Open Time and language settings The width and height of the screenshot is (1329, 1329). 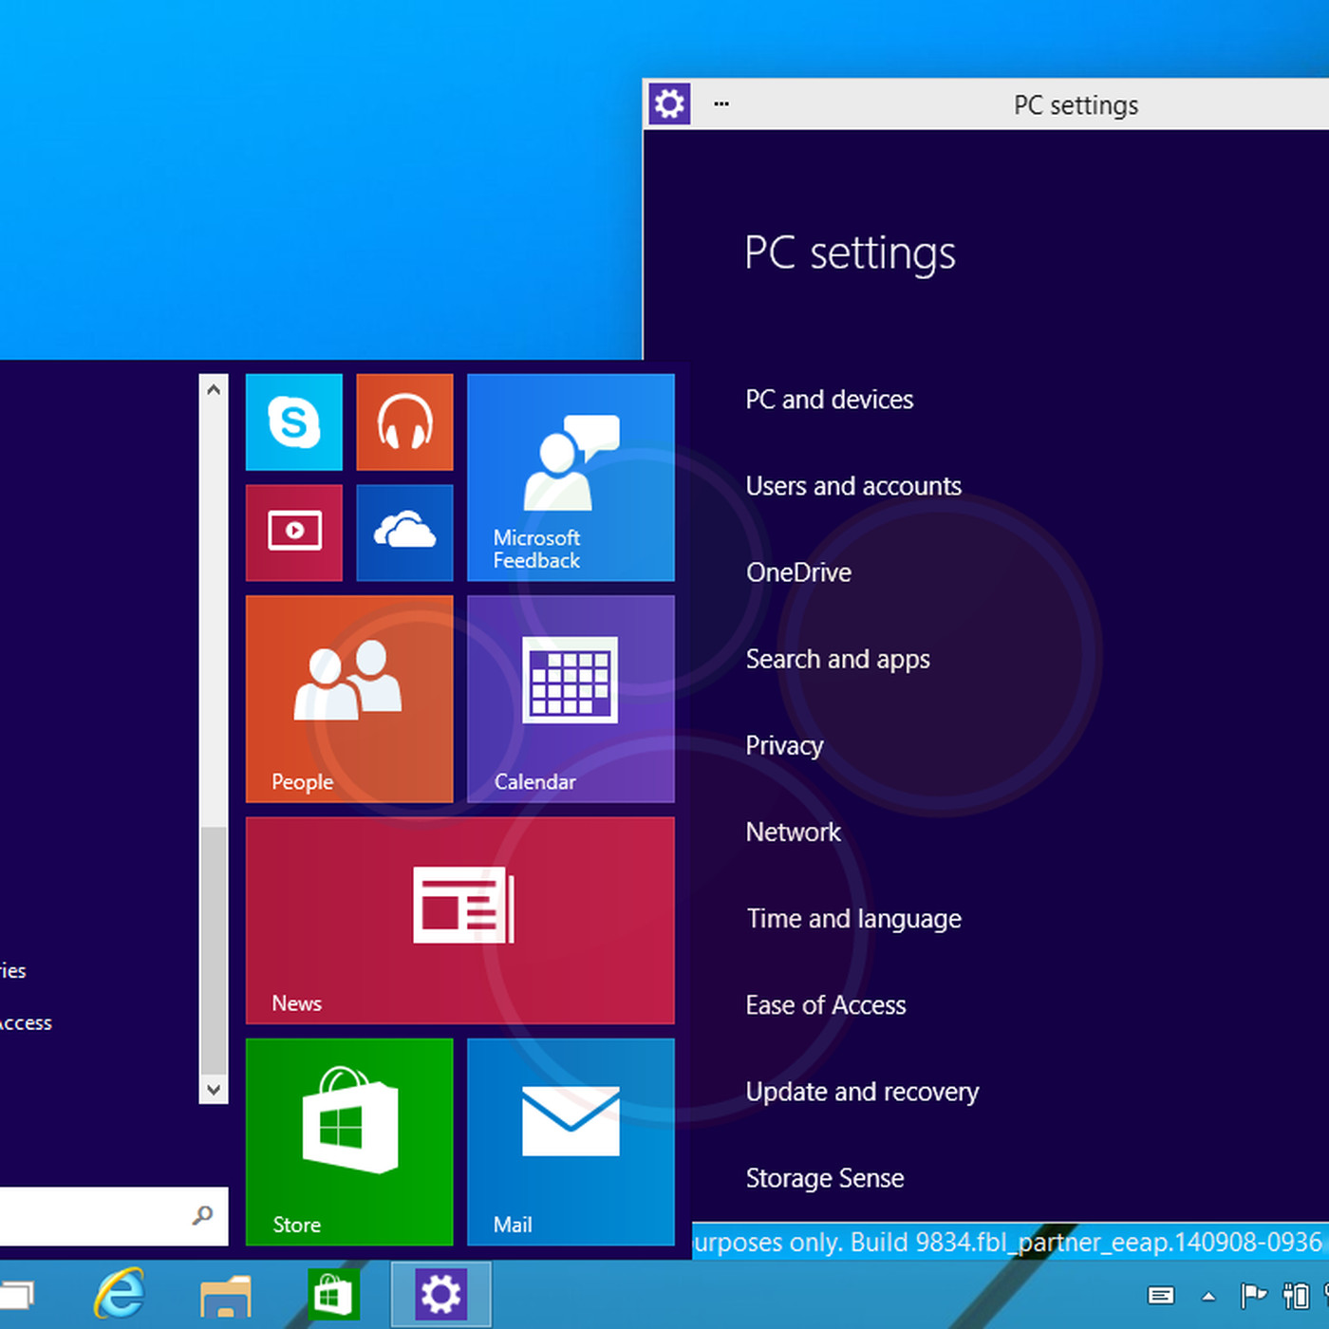[853, 919]
